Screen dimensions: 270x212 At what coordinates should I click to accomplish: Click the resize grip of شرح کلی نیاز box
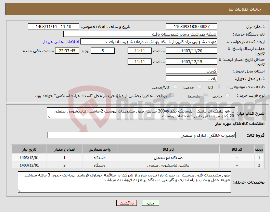coord(49,117)
